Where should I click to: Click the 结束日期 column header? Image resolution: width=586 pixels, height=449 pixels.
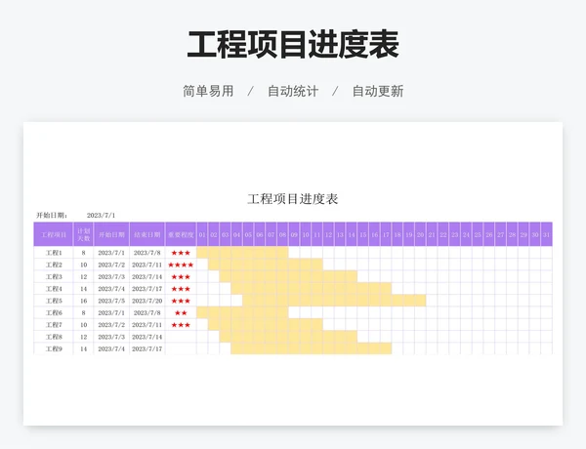[x=146, y=234]
